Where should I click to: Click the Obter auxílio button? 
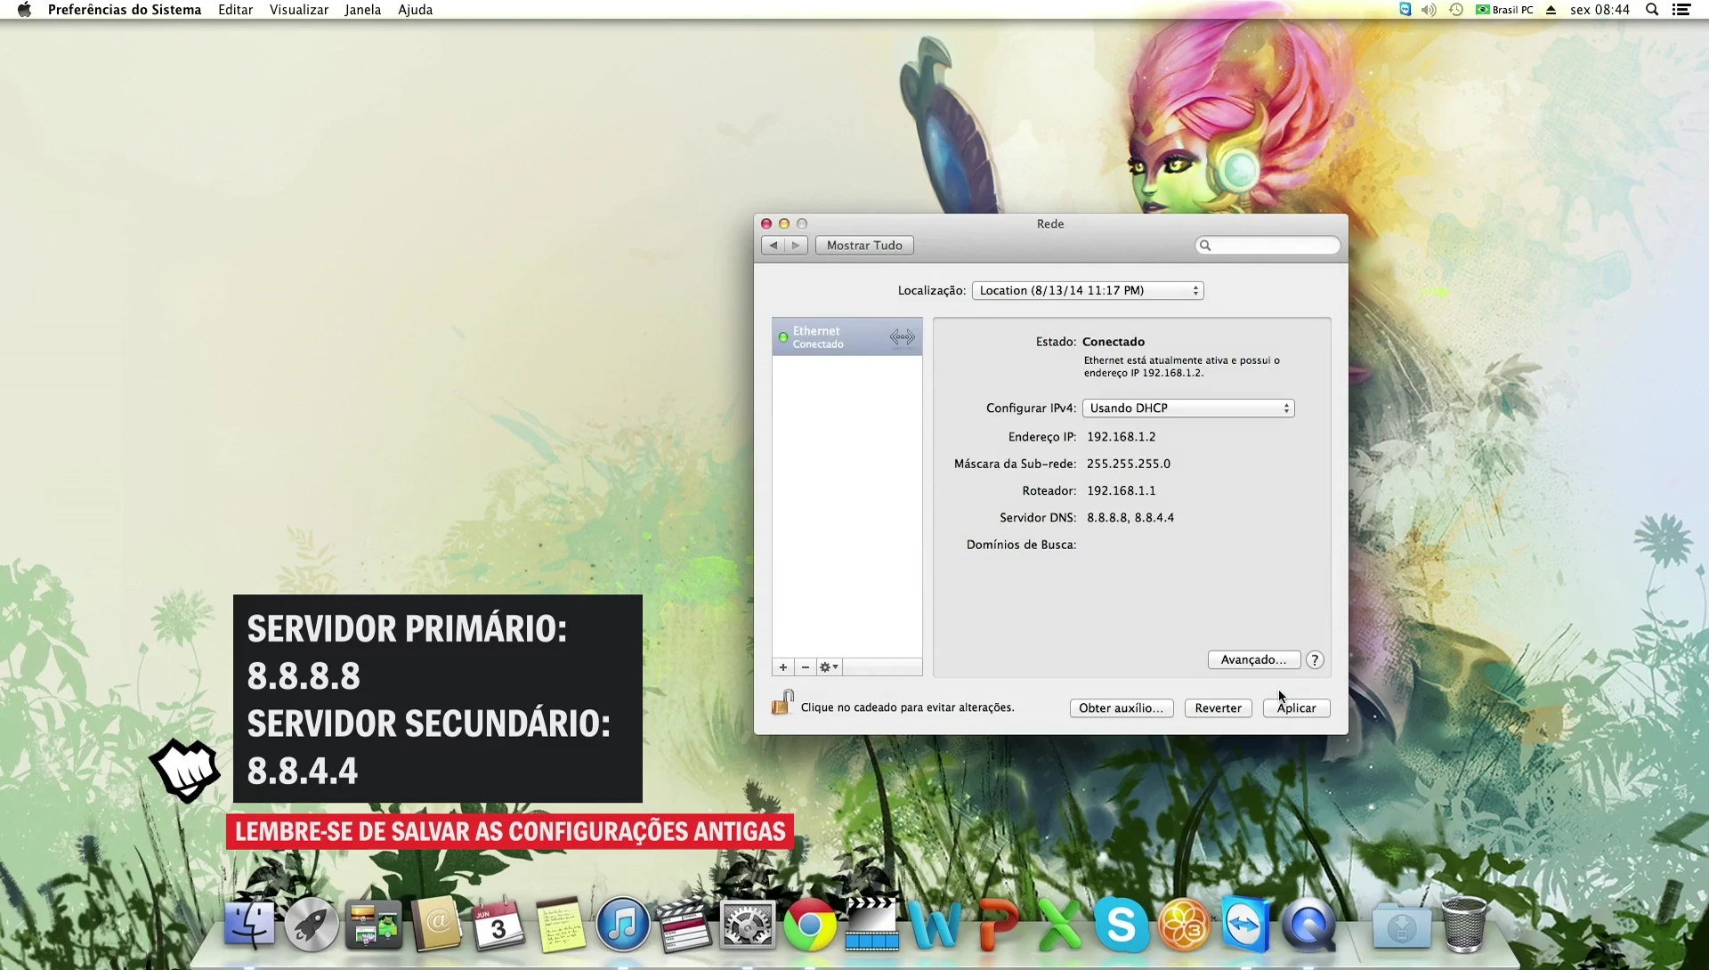point(1122,708)
